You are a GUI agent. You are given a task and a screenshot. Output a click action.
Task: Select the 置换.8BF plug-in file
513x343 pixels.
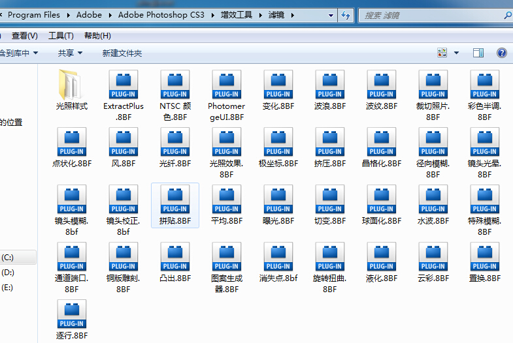pyautogui.click(x=484, y=261)
